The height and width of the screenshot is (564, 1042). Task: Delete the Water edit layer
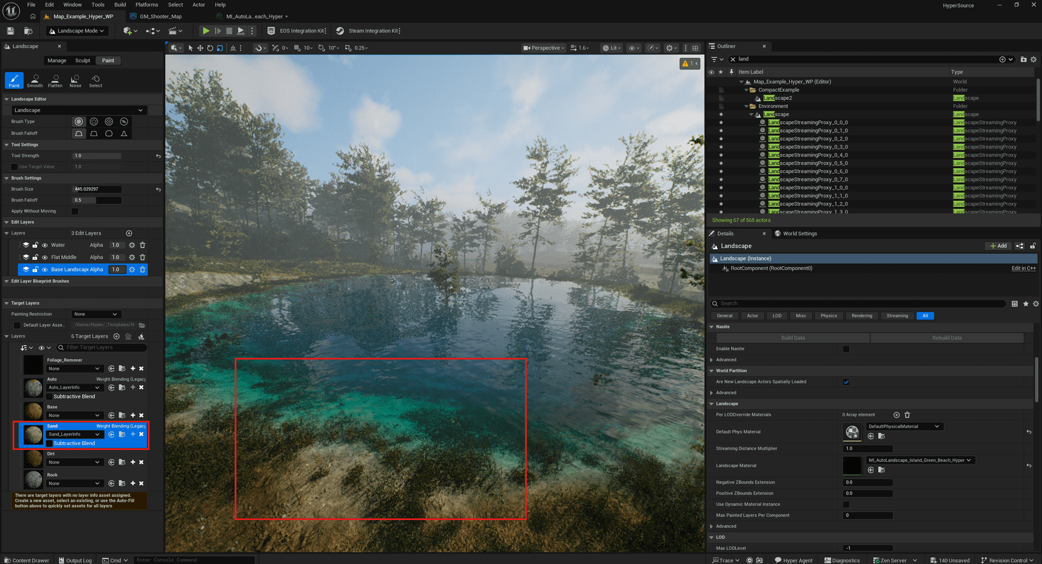142,245
